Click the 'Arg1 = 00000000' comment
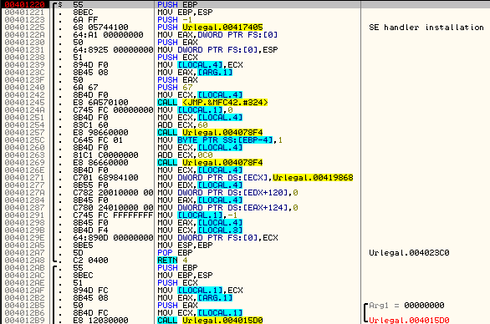Screen dimensions: 490x324 406,305
